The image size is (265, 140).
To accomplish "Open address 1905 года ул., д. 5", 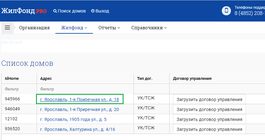I will (x=74, y=119).
